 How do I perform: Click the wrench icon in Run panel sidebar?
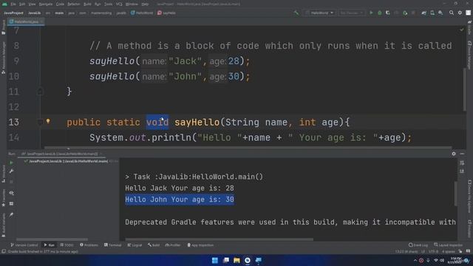pyautogui.click(x=11, y=171)
